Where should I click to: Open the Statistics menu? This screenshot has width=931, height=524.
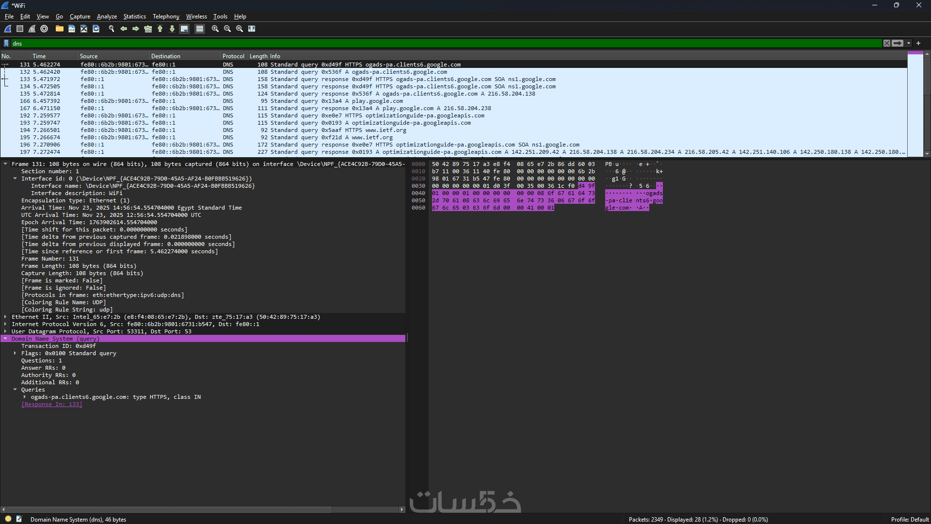pos(134,16)
